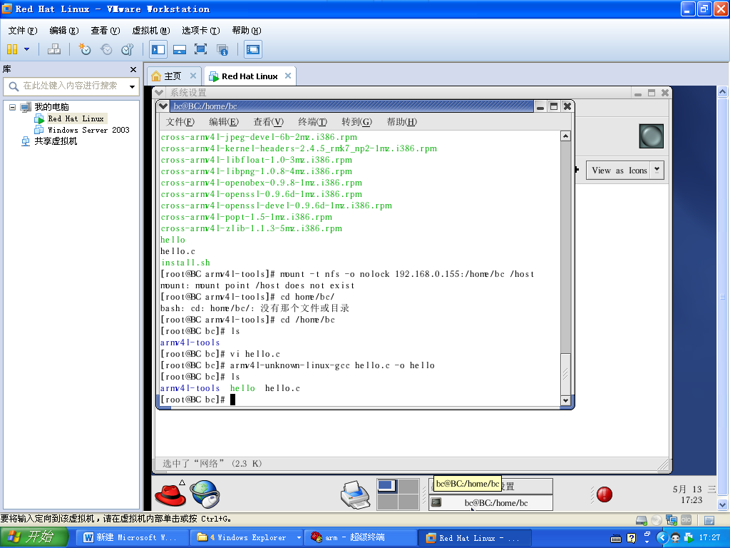Click Red Hat Linux taskbar button

474,537
